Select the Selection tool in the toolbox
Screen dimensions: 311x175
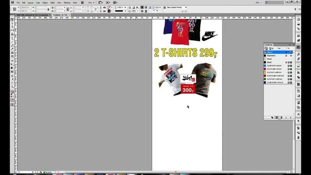(12, 20)
